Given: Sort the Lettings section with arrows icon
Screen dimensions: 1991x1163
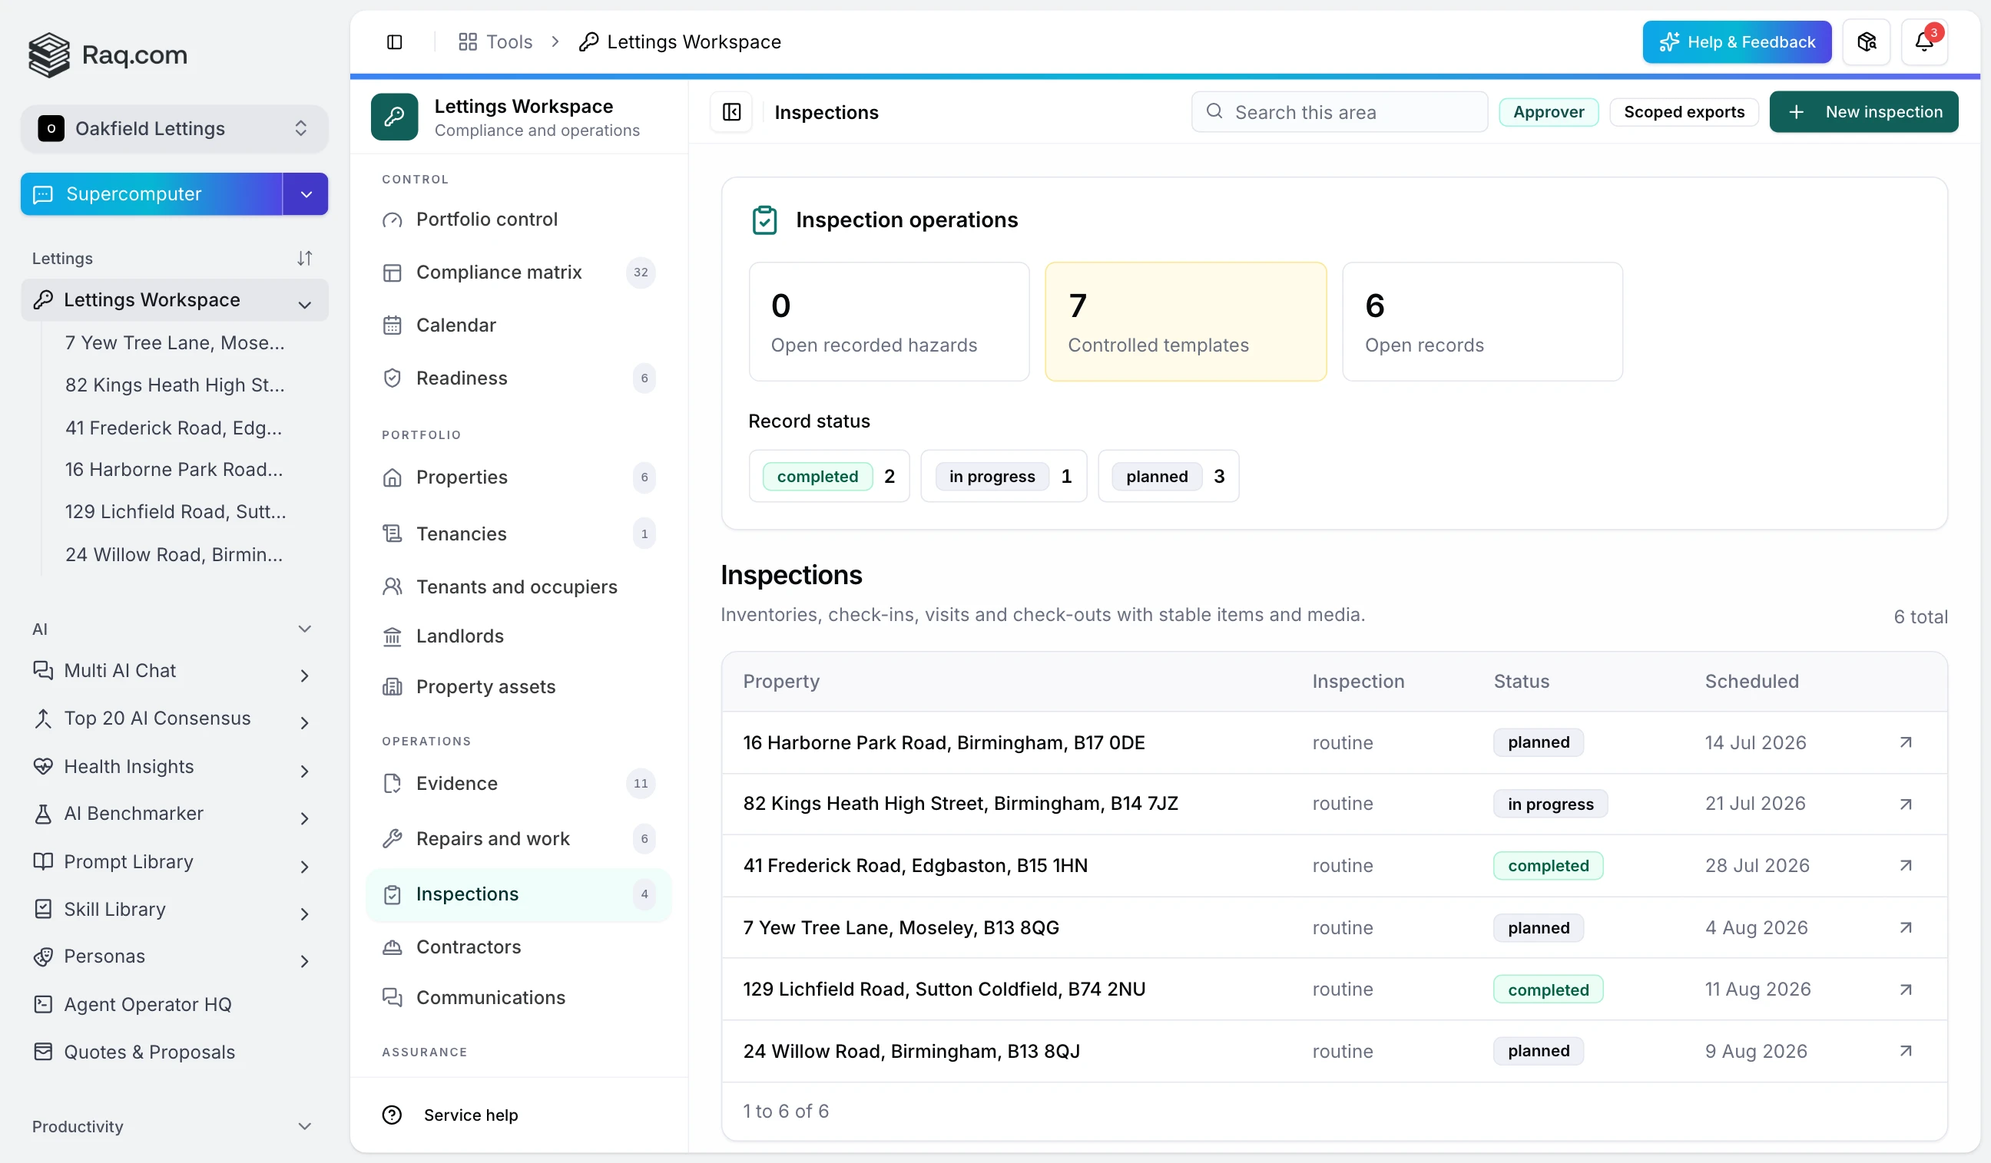Looking at the screenshot, I should [x=305, y=258].
